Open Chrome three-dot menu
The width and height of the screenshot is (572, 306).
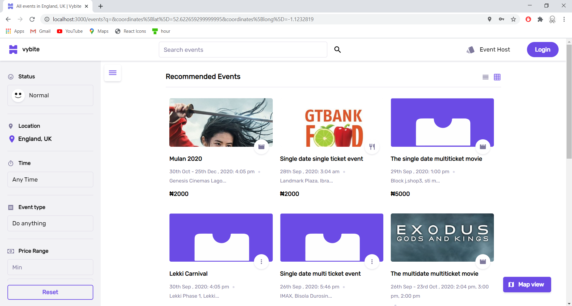tap(564, 19)
